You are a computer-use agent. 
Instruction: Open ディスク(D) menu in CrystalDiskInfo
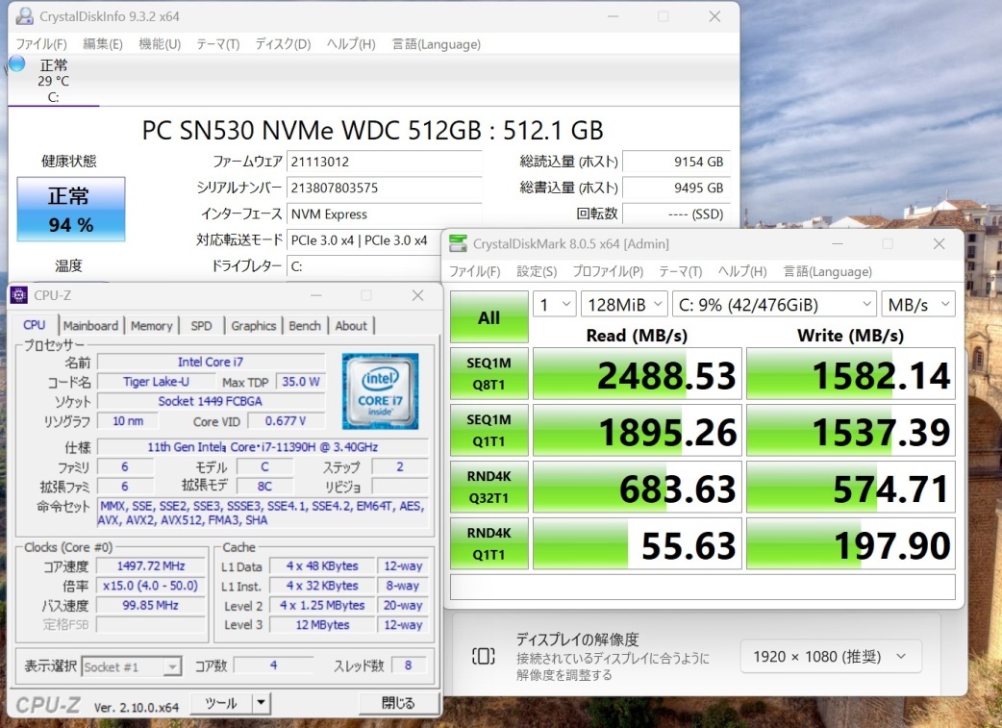pos(283,44)
